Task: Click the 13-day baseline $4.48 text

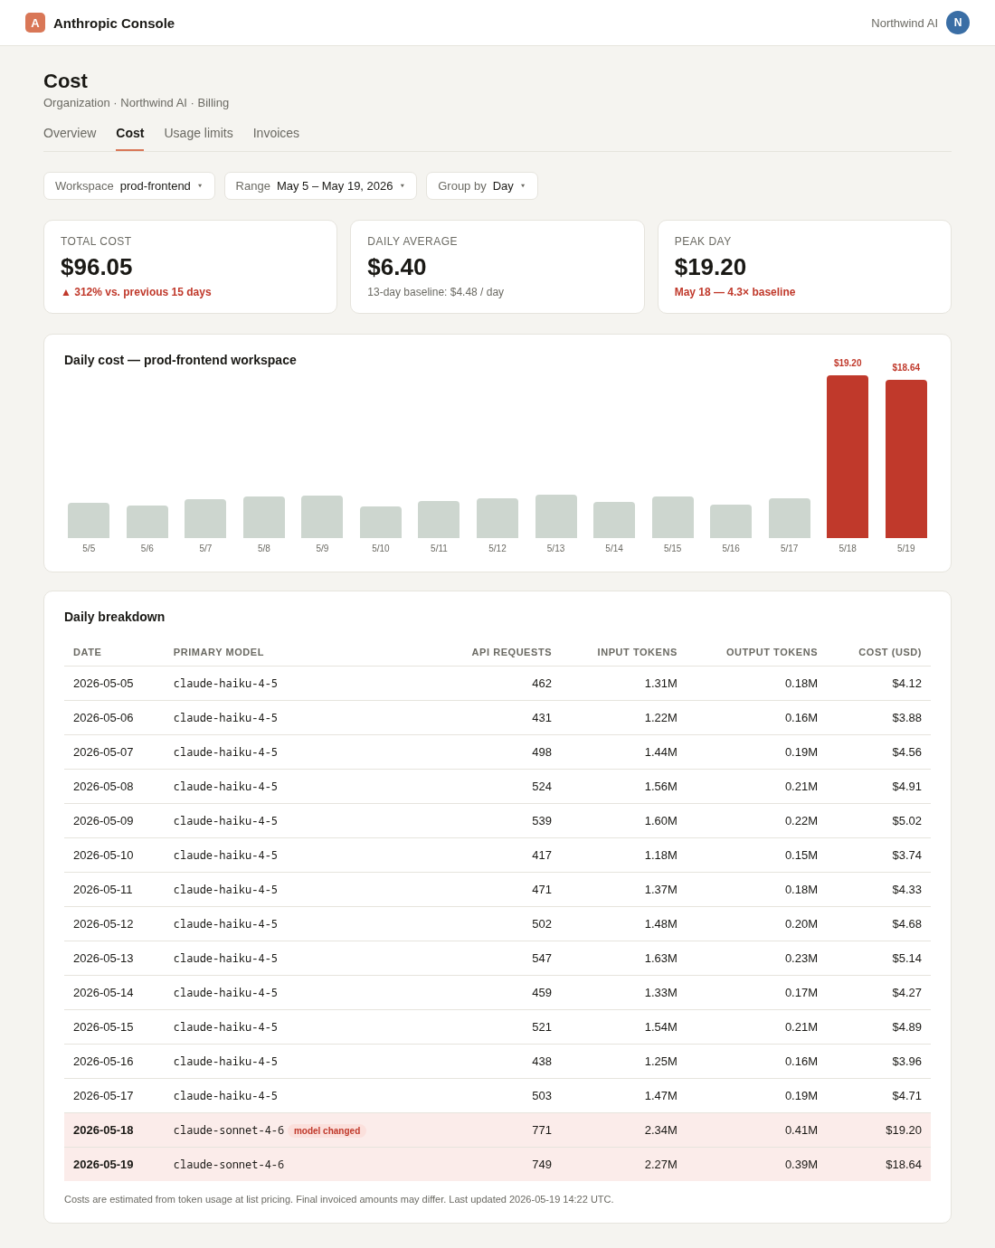Action: coord(435,292)
